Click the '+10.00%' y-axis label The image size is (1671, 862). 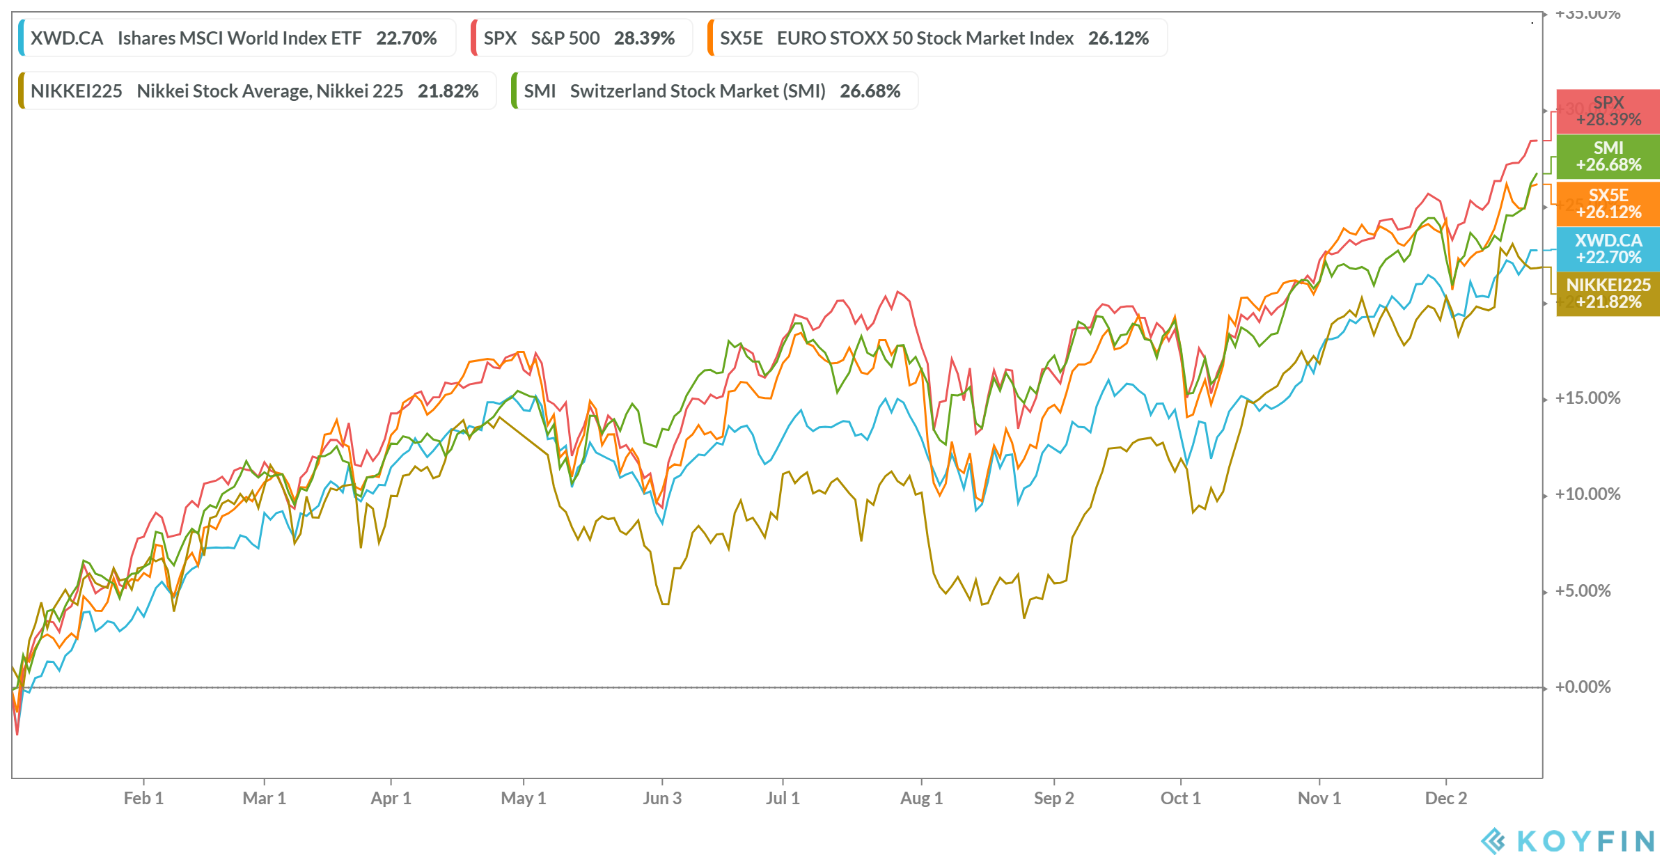1587,494
